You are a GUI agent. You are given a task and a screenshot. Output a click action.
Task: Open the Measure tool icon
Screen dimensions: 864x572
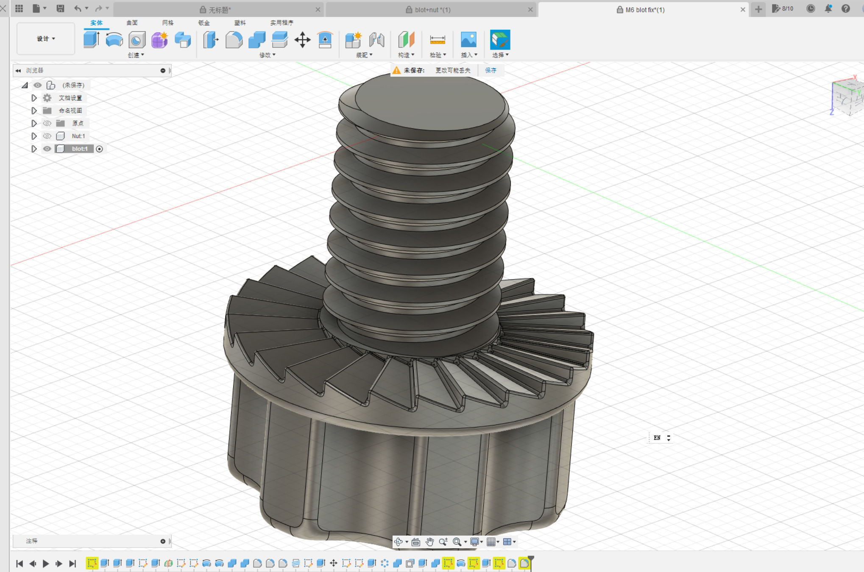[x=437, y=40]
